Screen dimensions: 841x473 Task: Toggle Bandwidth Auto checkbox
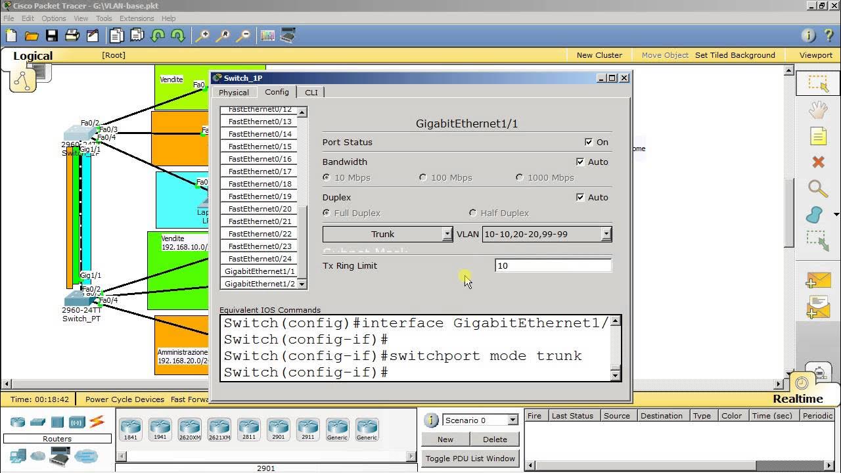pyautogui.click(x=580, y=162)
